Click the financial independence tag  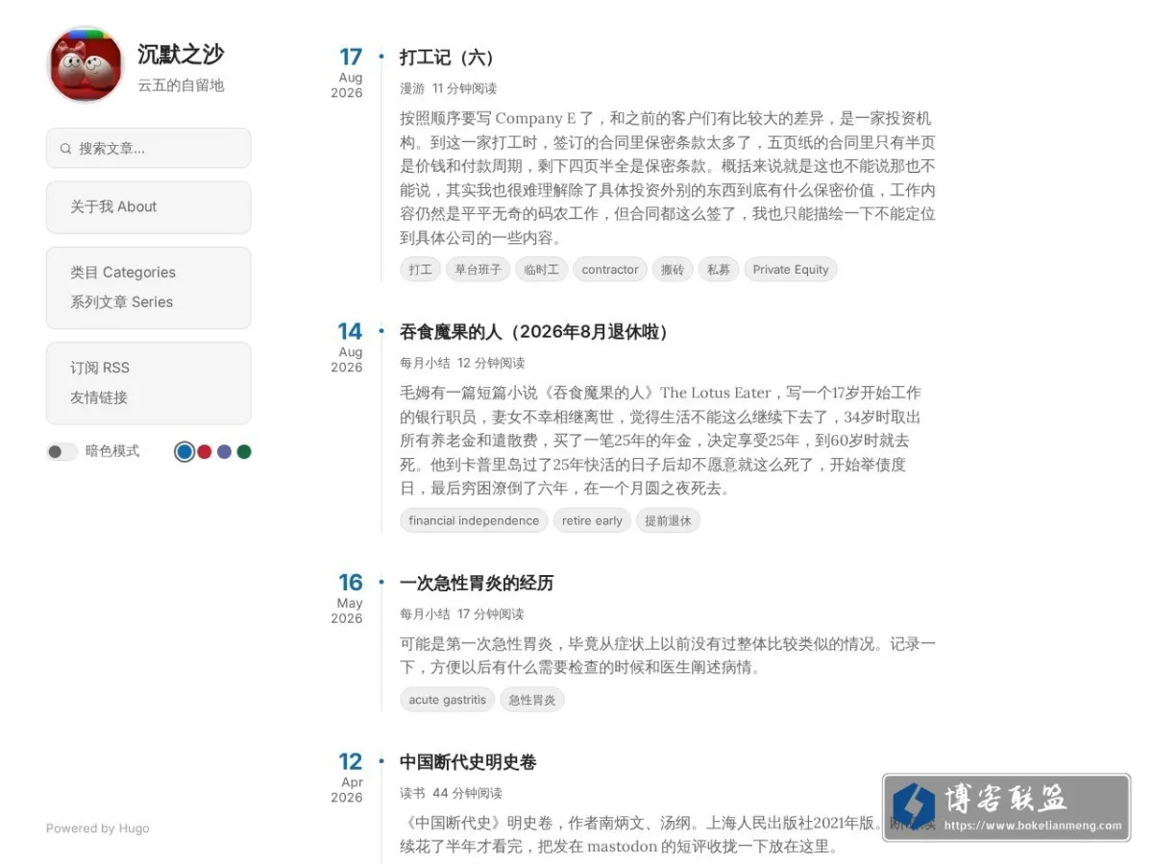pos(474,520)
